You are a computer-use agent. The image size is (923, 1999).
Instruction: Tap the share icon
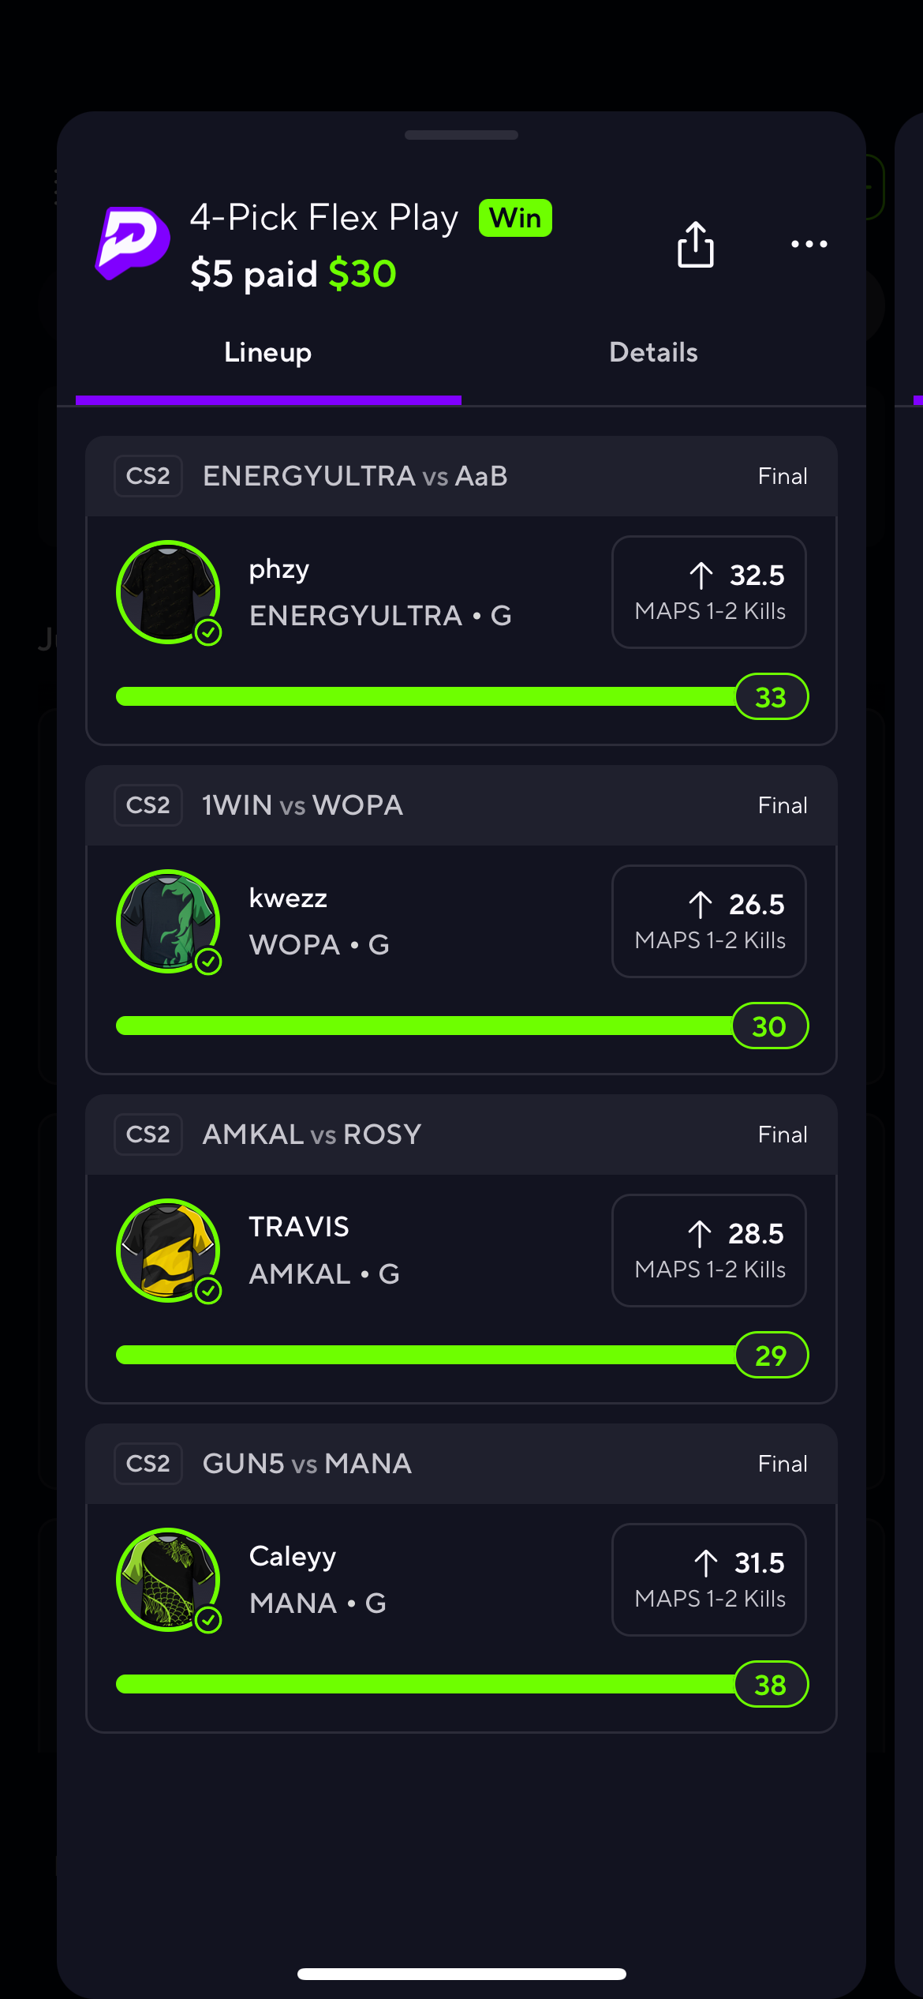[x=695, y=244]
